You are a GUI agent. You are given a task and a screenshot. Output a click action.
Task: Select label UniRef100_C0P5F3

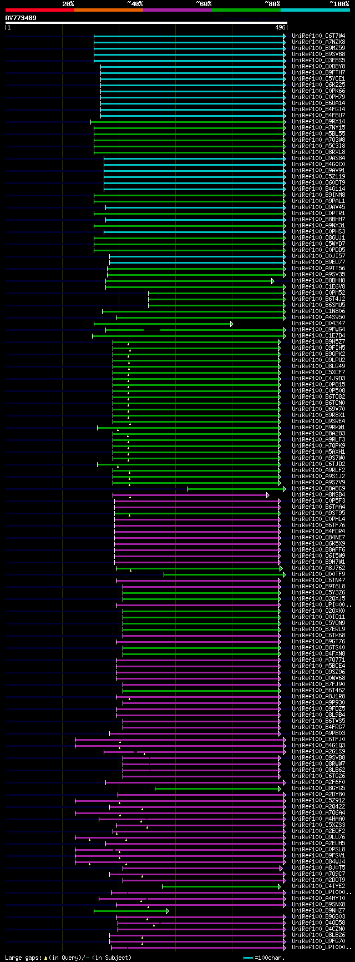pos(318,501)
